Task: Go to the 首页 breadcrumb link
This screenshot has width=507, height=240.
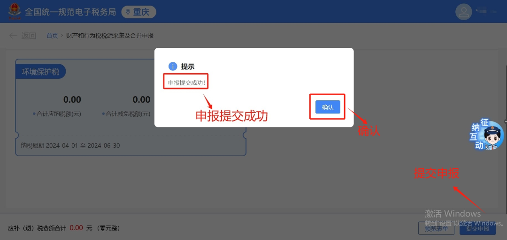Action: (x=52, y=36)
